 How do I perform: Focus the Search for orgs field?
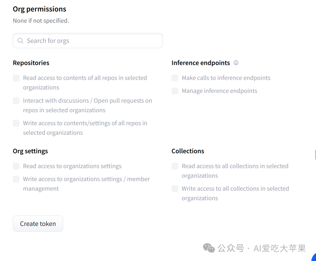(88, 41)
